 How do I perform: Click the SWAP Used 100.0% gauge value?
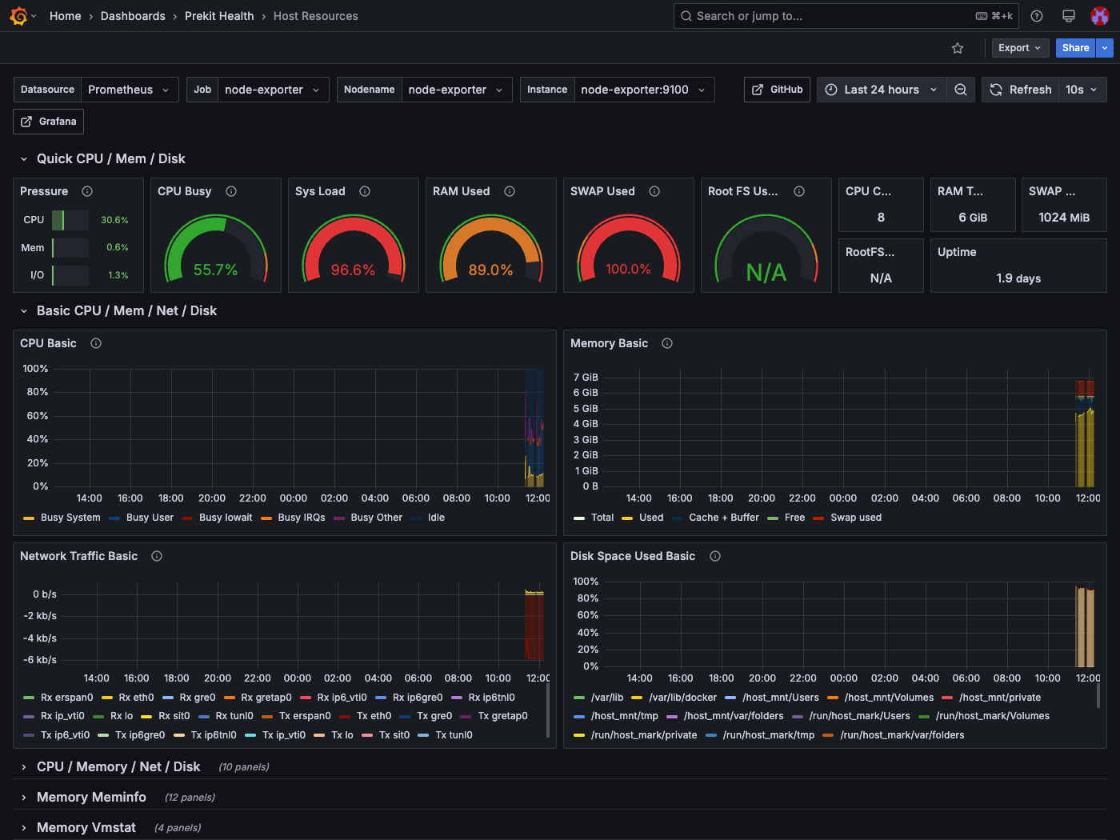pos(628,270)
